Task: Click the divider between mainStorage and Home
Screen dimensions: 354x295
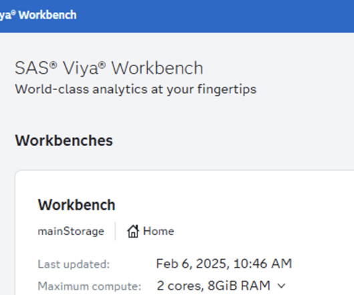Action: pos(116,231)
